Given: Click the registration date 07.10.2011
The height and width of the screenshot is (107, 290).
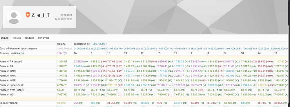Looking at the screenshot, I should tap(66, 15).
